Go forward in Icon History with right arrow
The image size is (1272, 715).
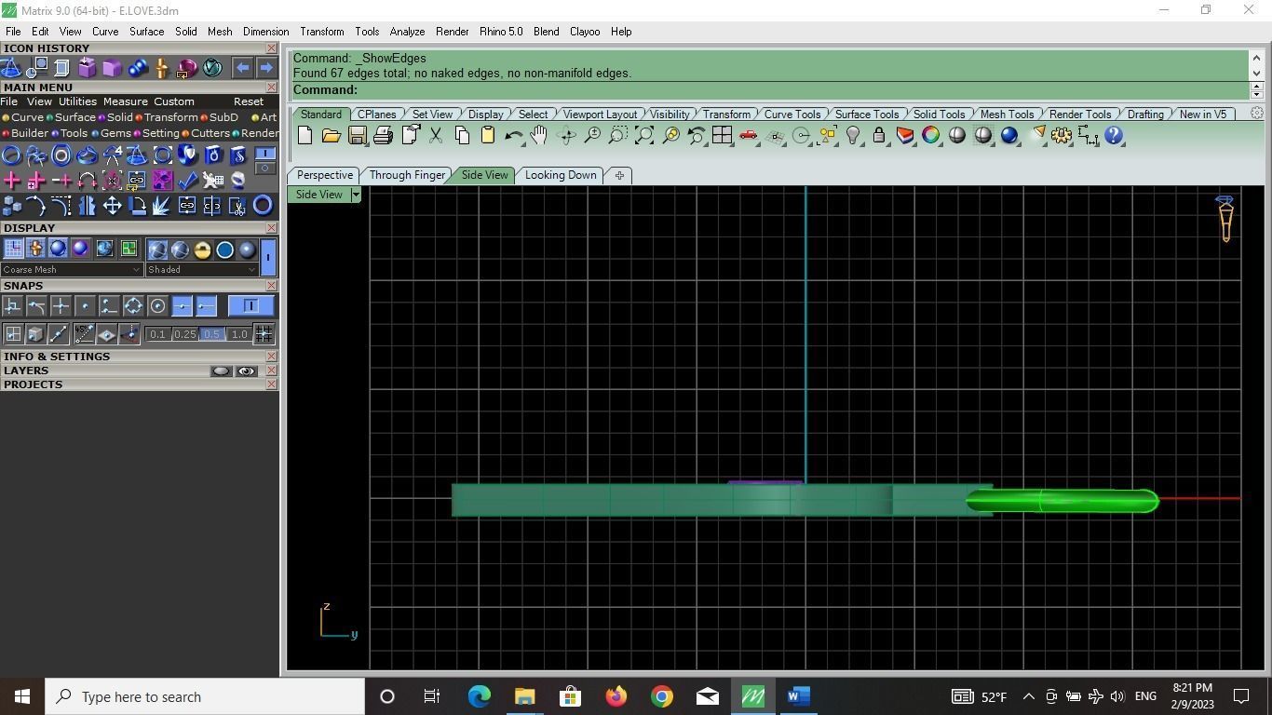coord(266,68)
